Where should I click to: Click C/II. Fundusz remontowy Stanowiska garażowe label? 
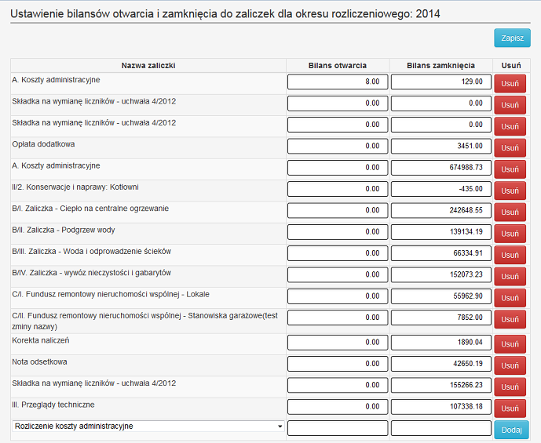(x=145, y=321)
